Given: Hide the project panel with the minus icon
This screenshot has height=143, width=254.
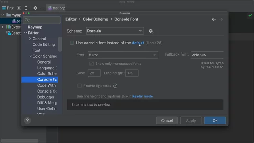Looking at the screenshot, I should tap(42, 8).
